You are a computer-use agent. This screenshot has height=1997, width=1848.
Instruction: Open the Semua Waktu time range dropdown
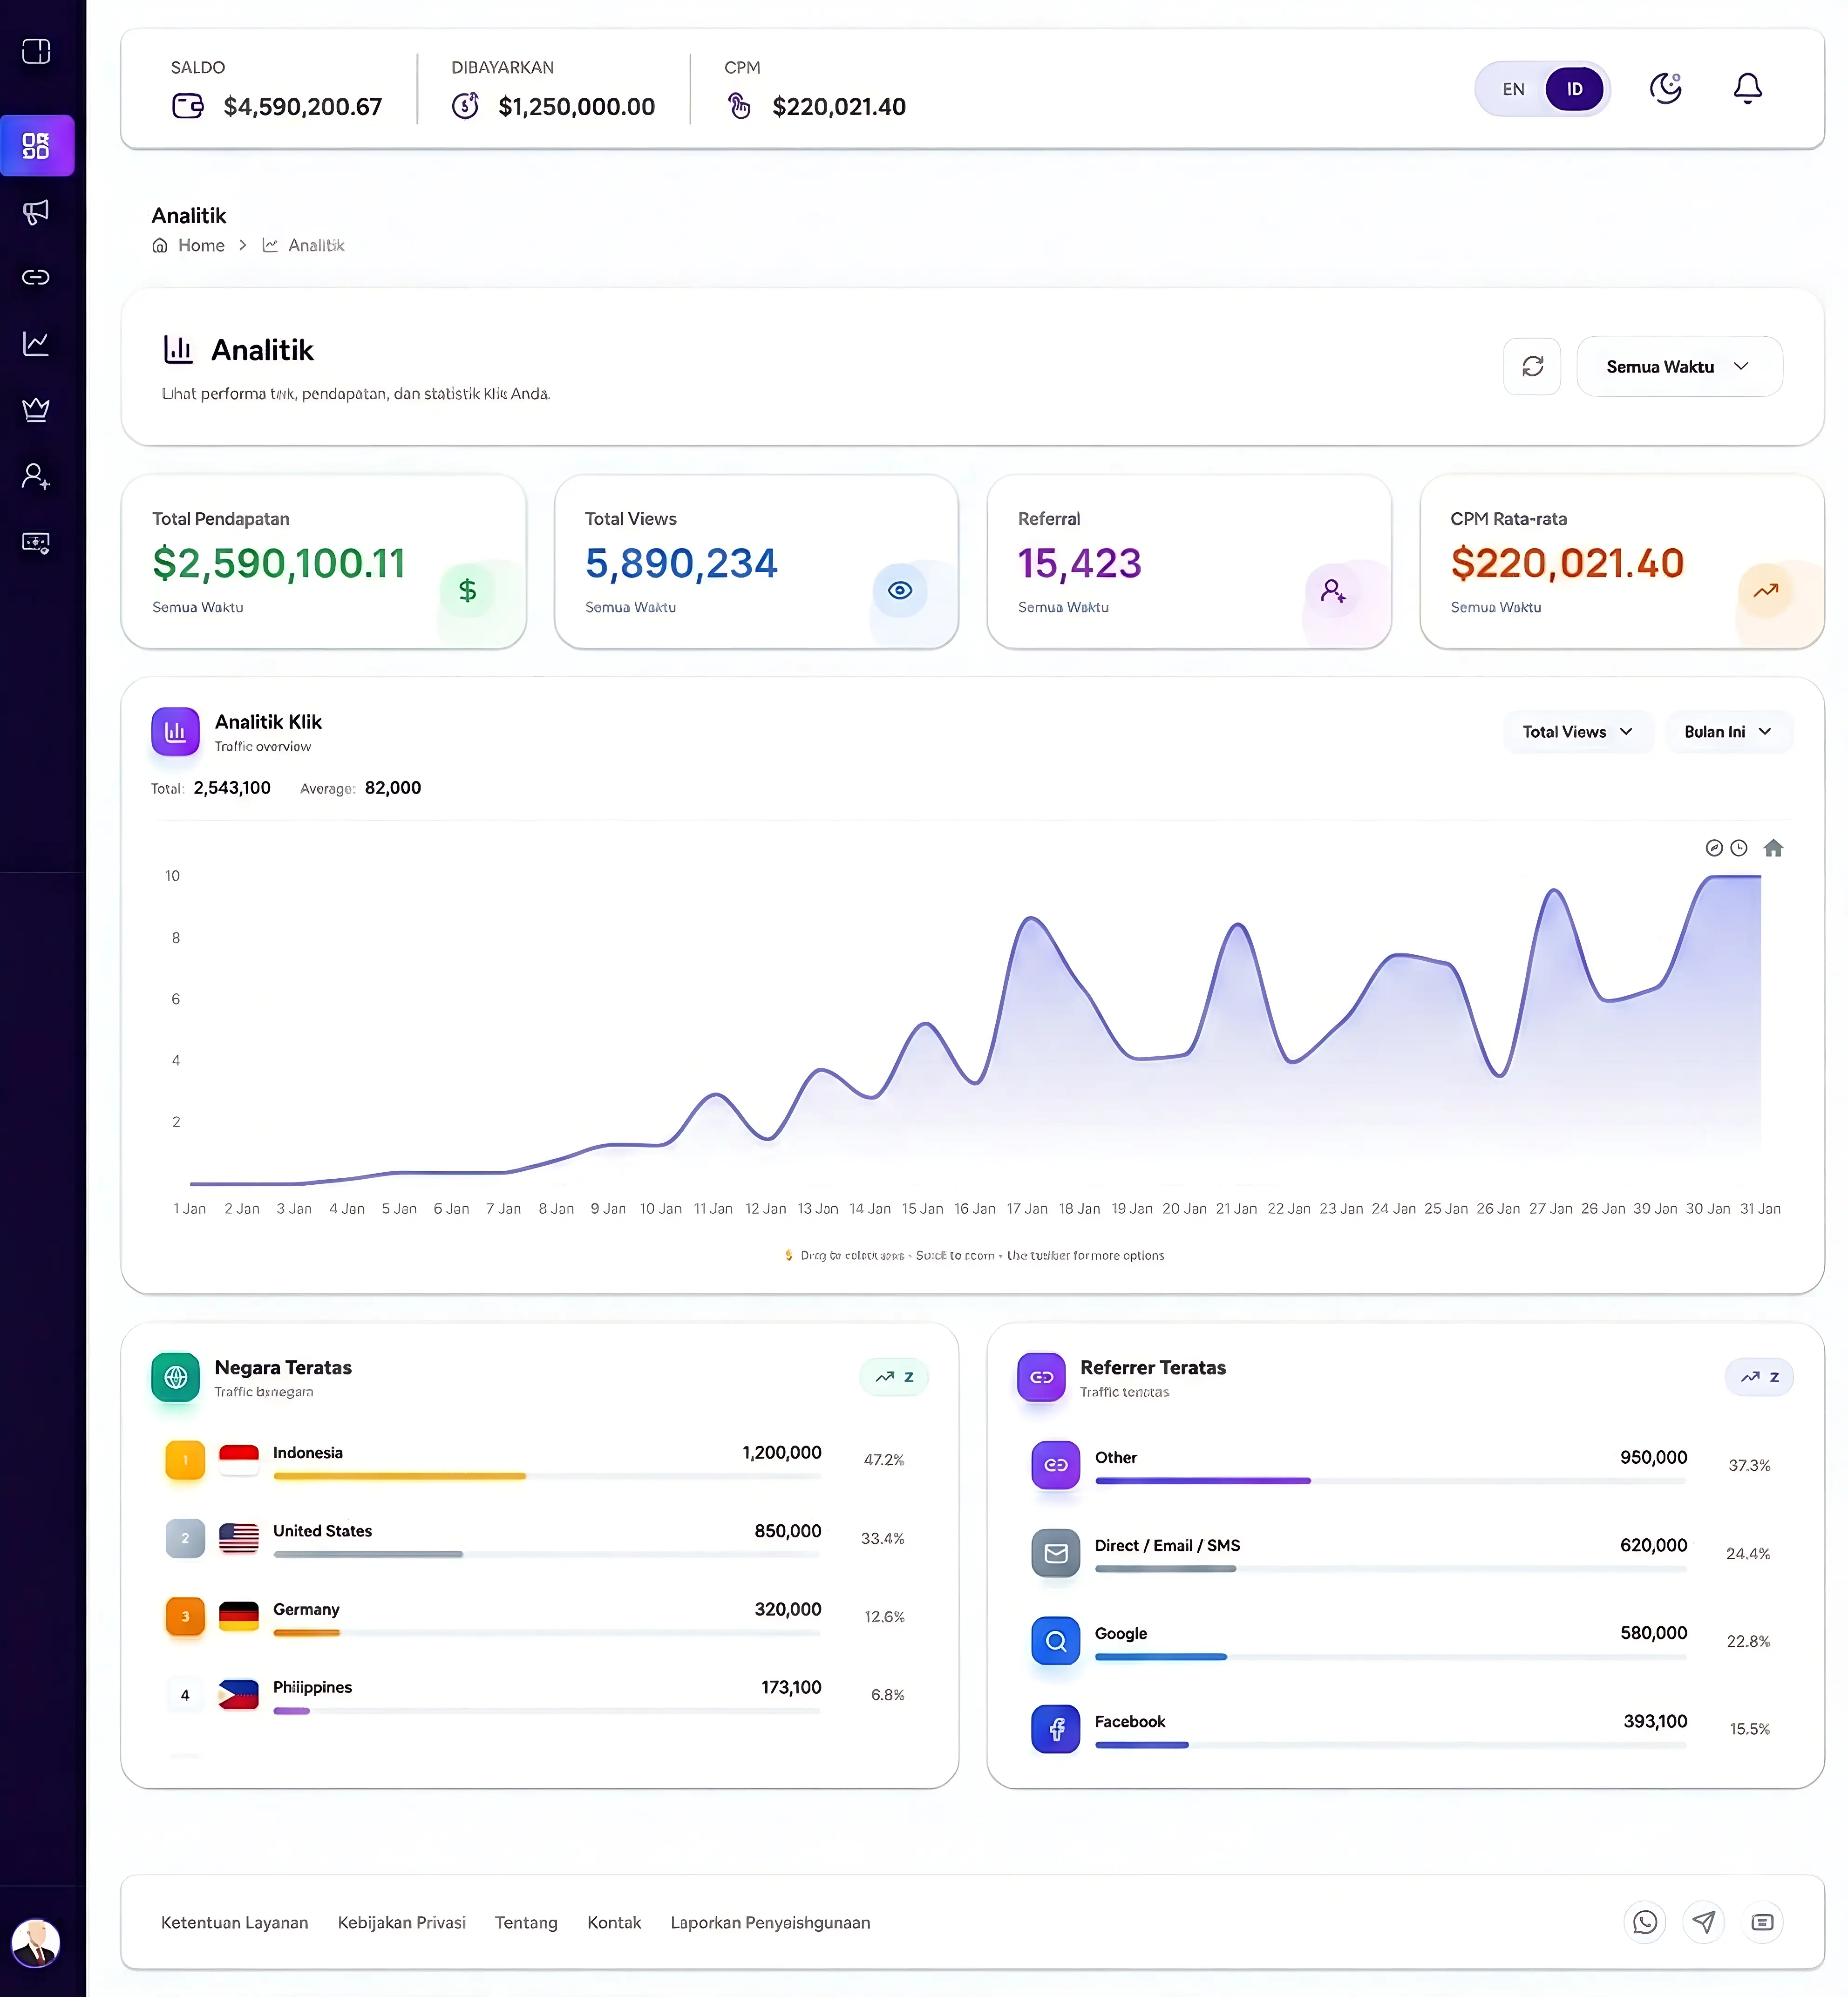tap(1679, 366)
